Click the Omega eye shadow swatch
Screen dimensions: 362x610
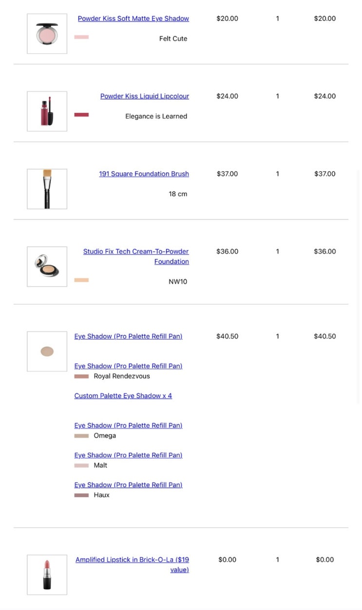[x=81, y=436]
